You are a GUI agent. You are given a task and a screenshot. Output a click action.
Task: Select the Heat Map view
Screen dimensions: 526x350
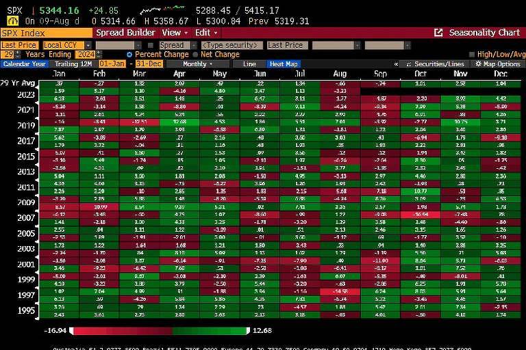(284, 64)
